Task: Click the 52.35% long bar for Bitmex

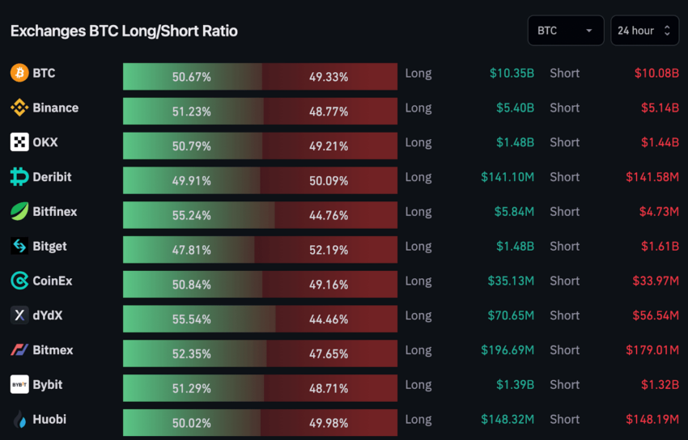Action: 195,353
